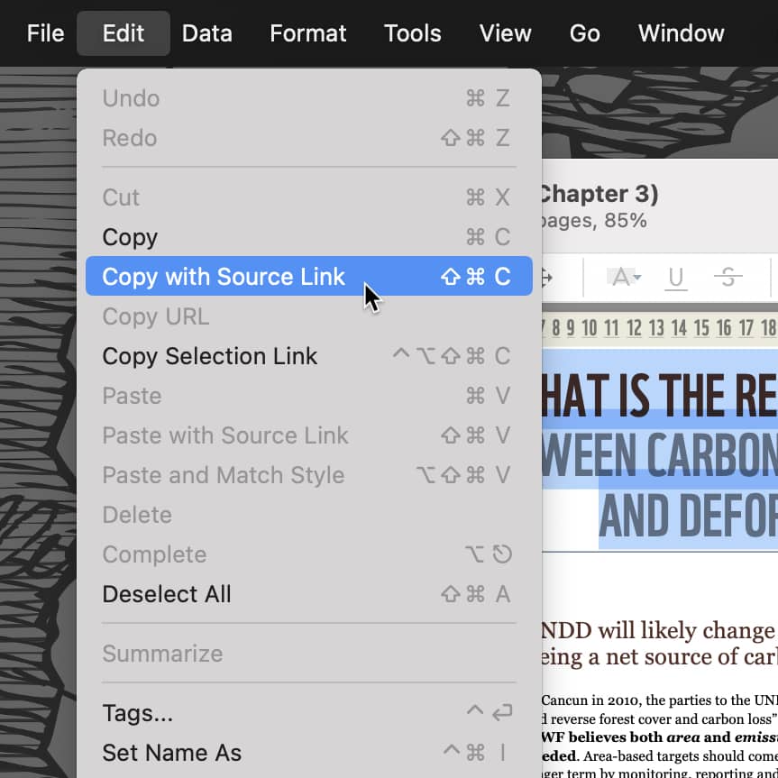
Task: Click page number 10 in the ruler strip
Action: coord(589,328)
